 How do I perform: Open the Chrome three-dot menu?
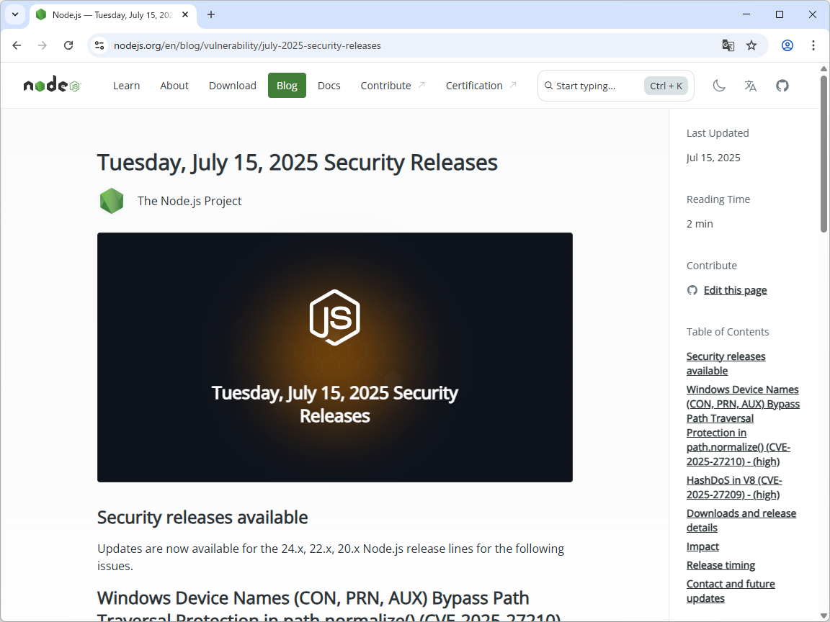pos(813,45)
